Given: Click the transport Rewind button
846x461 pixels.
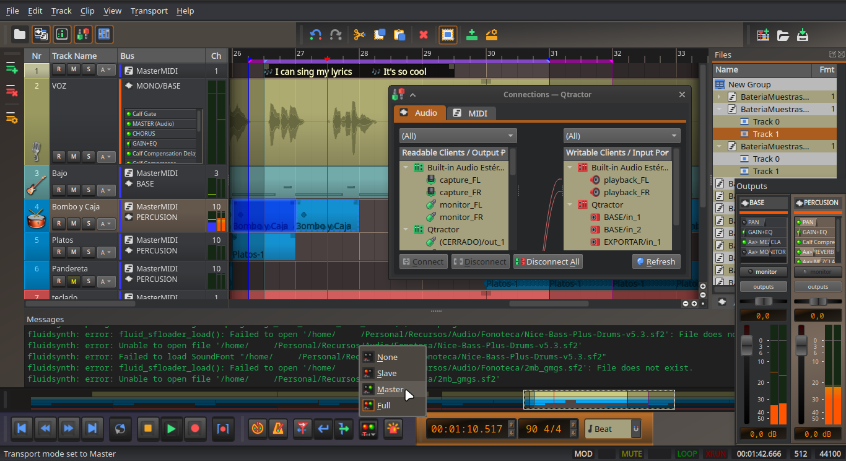Looking at the screenshot, I should point(45,428).
